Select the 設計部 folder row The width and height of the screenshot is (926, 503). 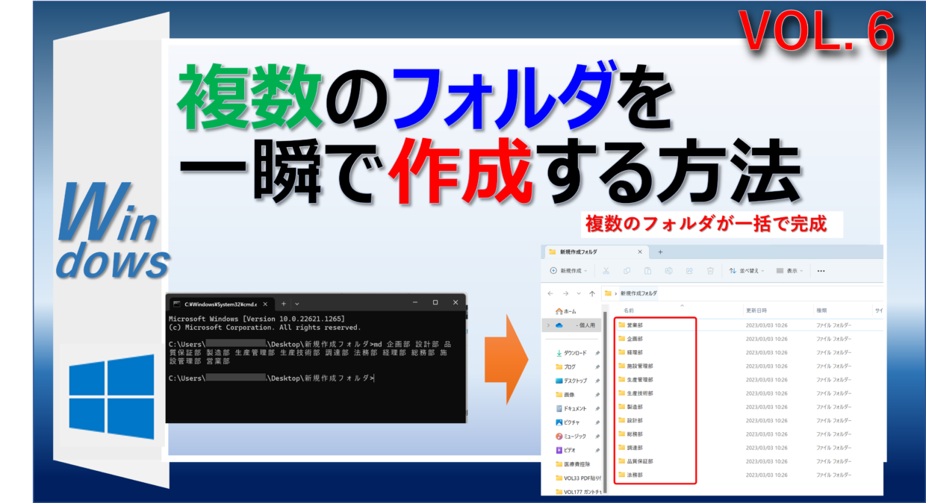749,420
